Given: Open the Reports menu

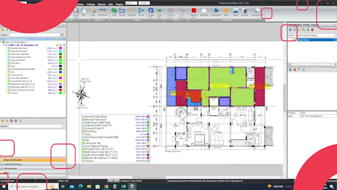Looking at the screenshot, I should 102,4.
